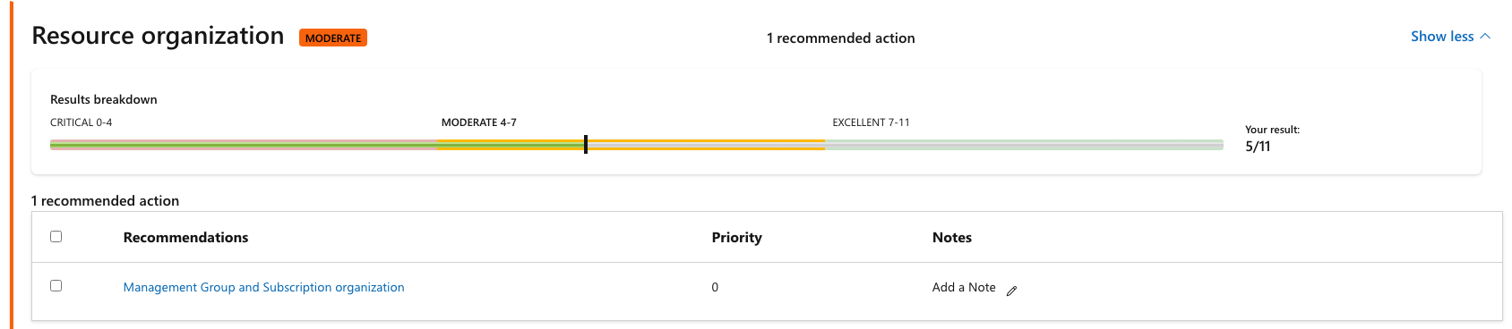This screenshot has height=329, width=1512.
Task: Click the Notes column header
Action: pos(952,237)
